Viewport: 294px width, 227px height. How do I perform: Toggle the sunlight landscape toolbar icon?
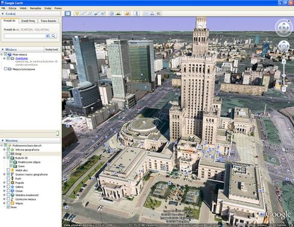(118, 13)
